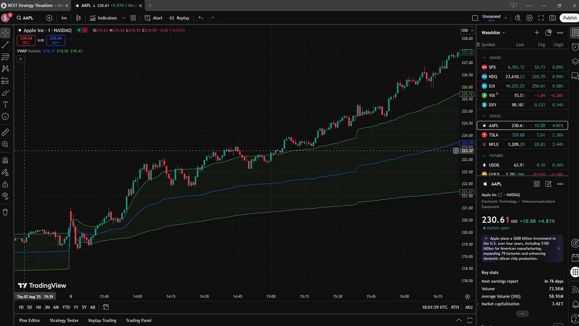
Task: Collapse the INDICES watchlist section
Action: coord(484,58)
